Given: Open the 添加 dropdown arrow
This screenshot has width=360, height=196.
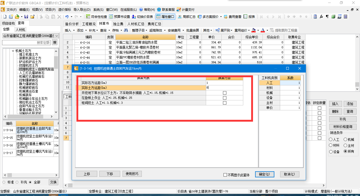Looking at the screenshot, I should [86, 30].
